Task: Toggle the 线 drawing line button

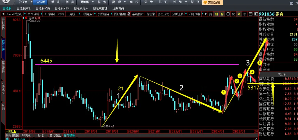Action: click(239, 14)
